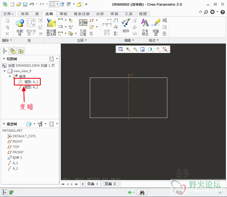Viewport: 227px width, 197px height.
Task: Select the 拉伸 1 feature
Action: click(15, 158)
